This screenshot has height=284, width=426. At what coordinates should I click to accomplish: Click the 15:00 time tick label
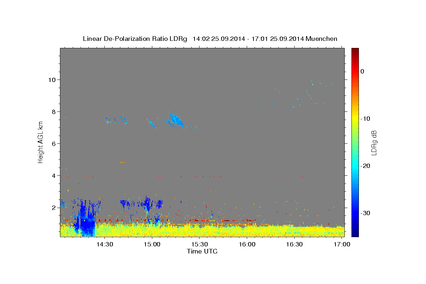(x=152, y=245)
